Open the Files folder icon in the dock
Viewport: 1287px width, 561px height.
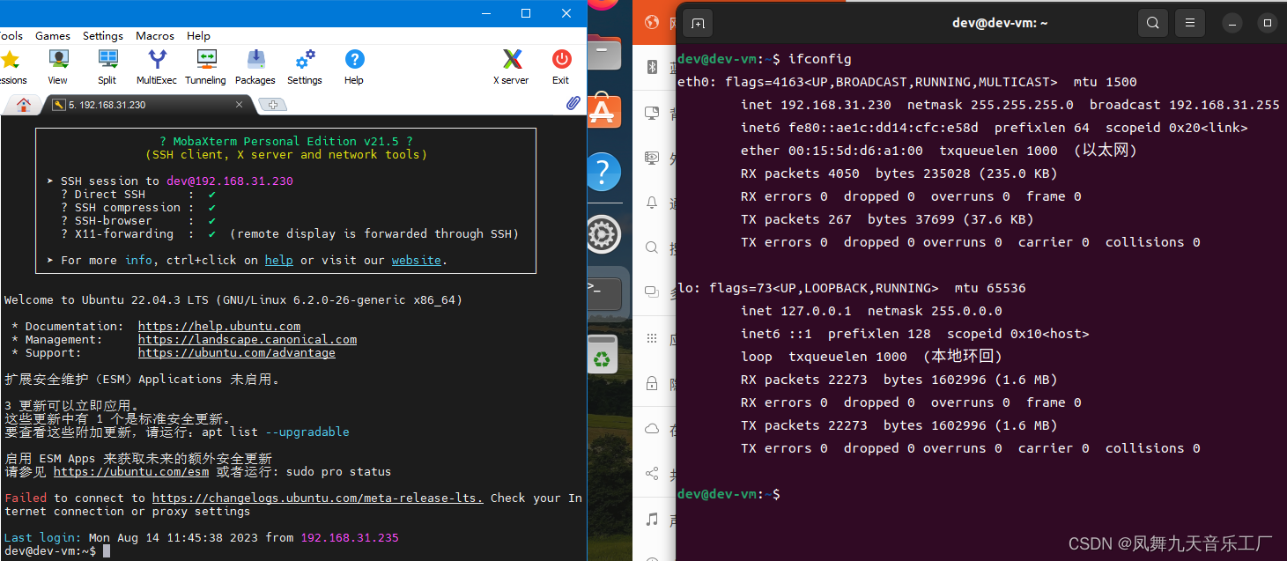tap(603, 53)
